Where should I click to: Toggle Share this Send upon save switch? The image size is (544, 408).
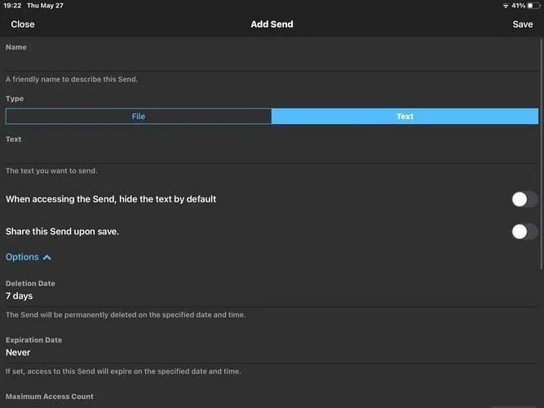click(524, 232)
